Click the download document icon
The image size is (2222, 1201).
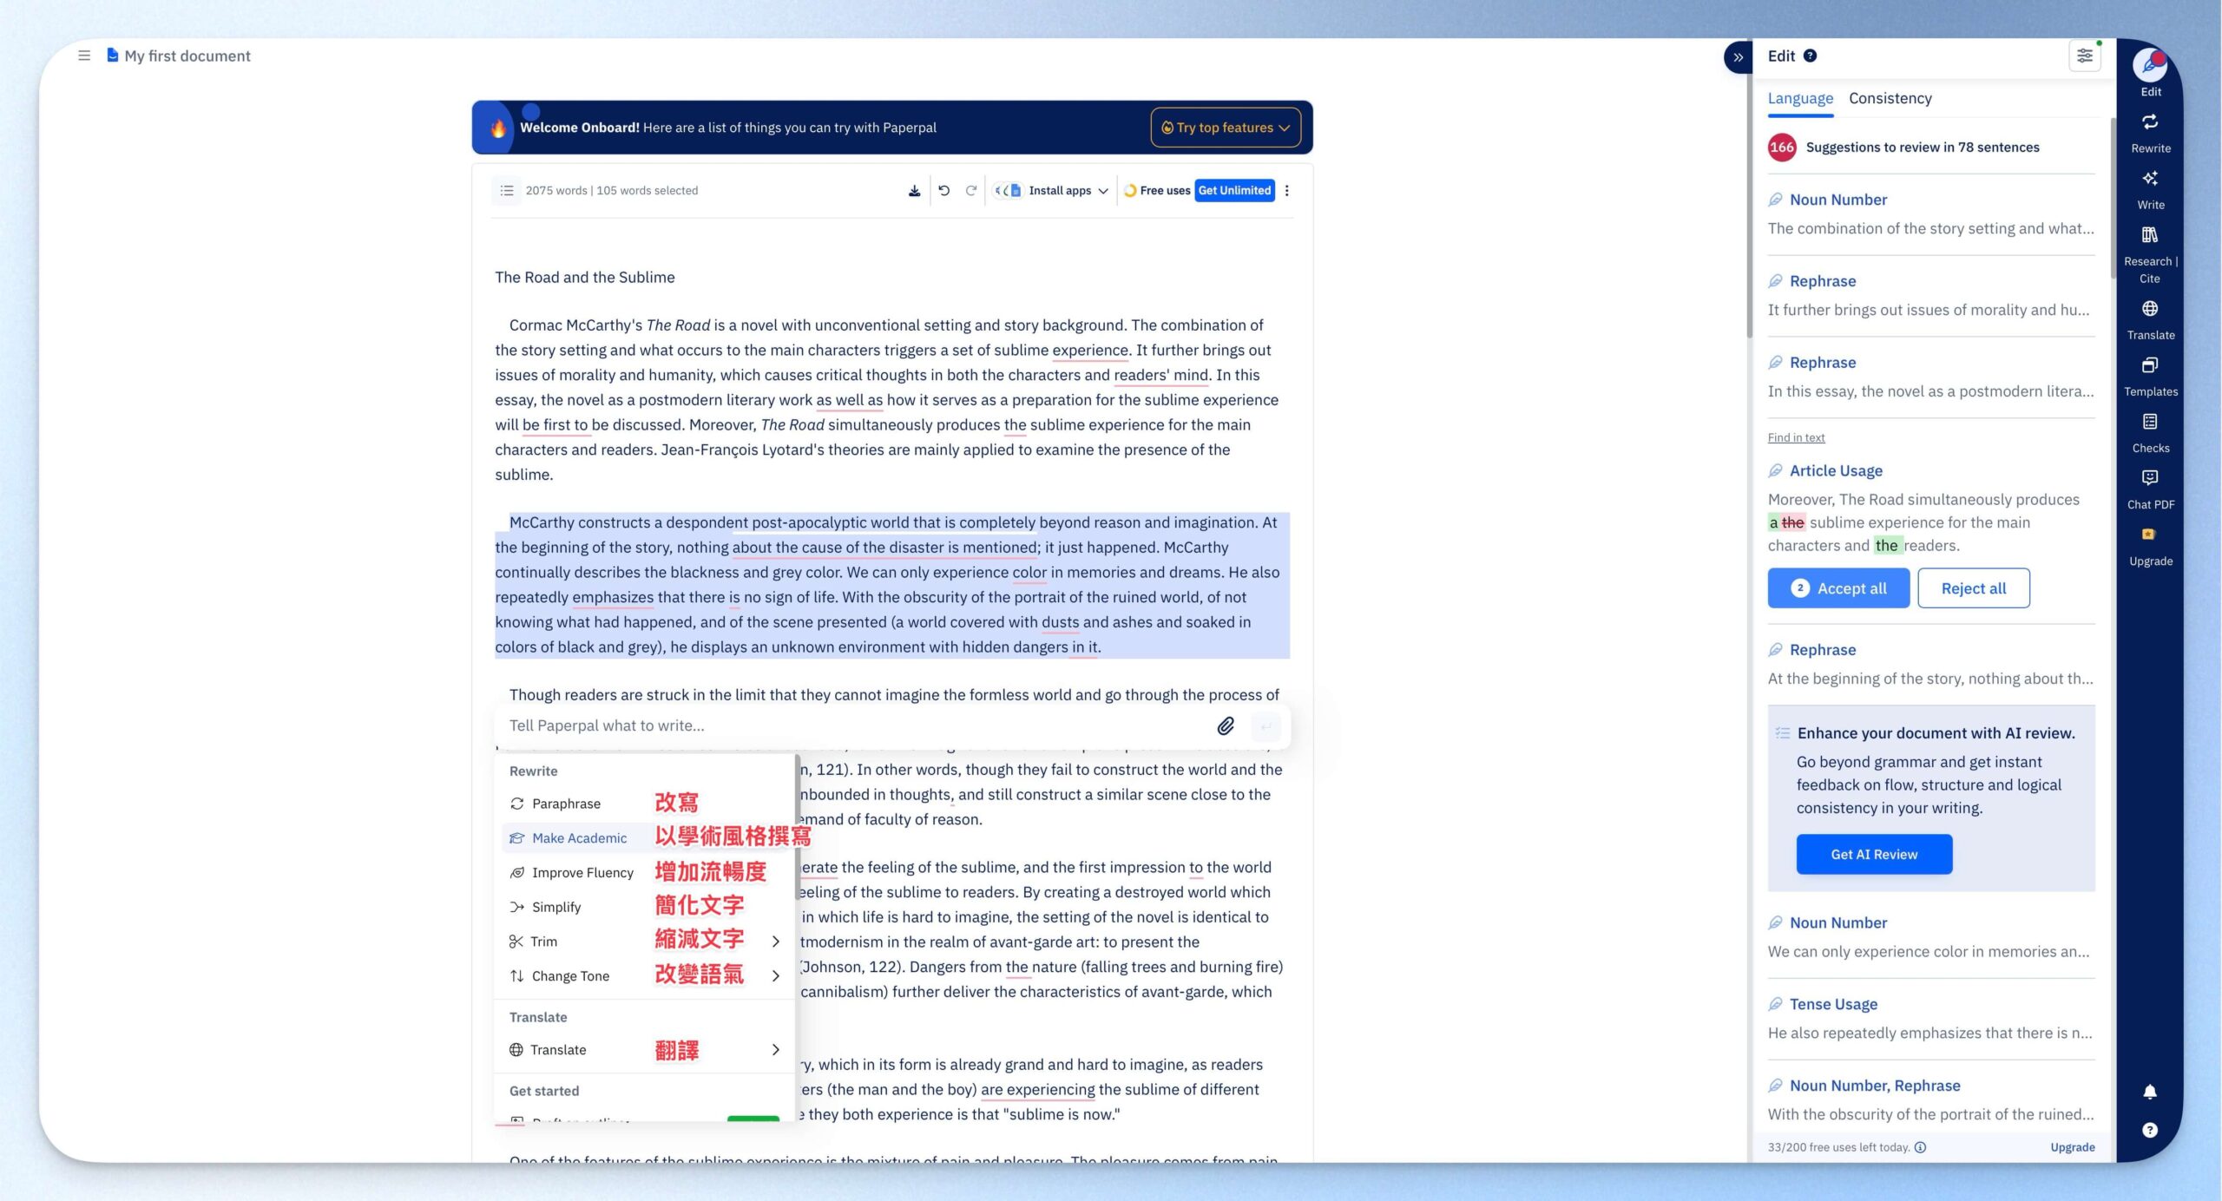[914, 190]
